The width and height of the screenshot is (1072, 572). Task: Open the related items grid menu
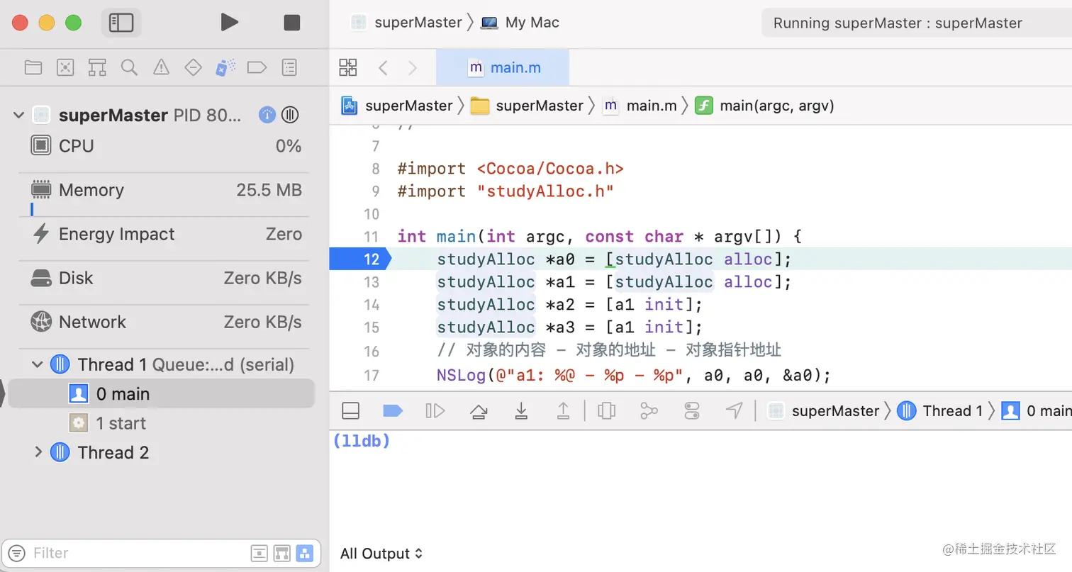click(348, 67)
